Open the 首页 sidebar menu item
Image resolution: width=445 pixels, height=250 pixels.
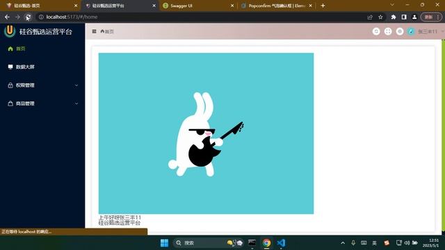point(42,49)
